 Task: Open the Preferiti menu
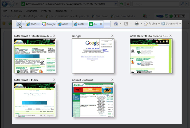click(46, 11)
